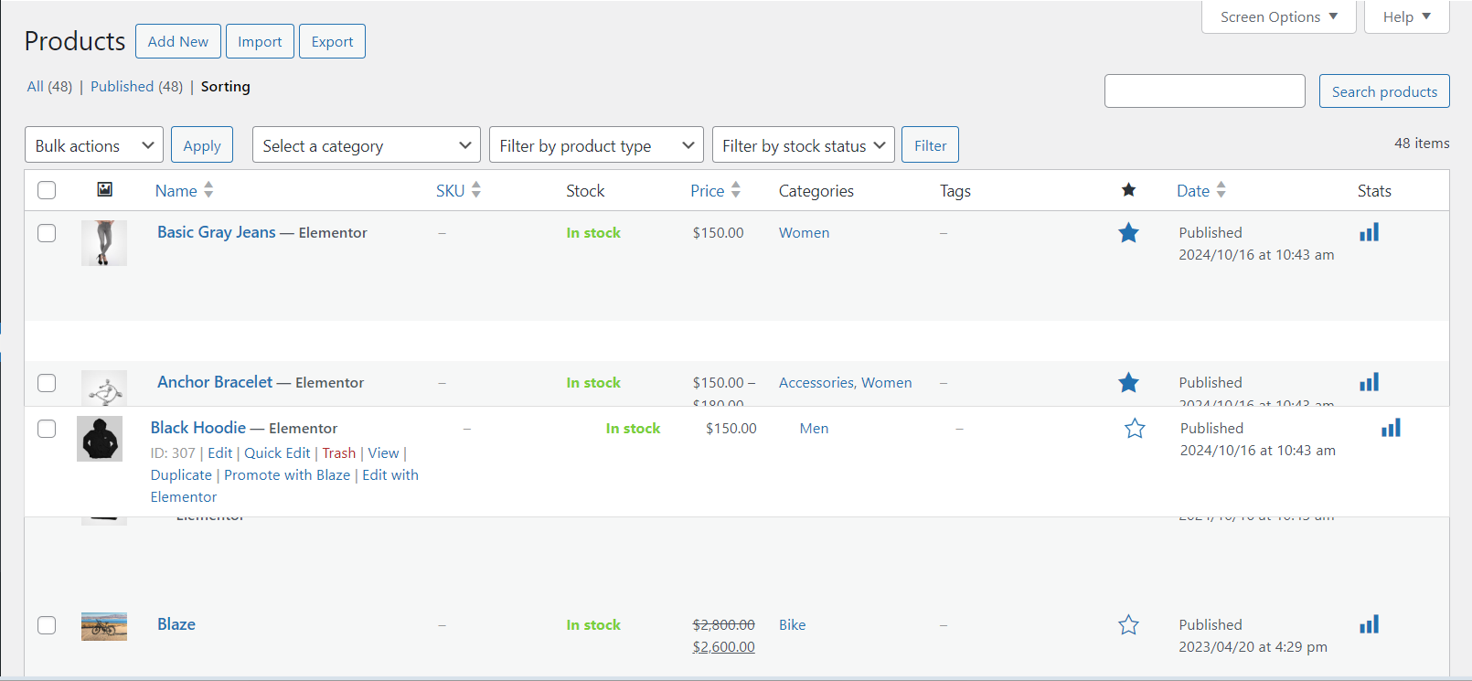Tick the select-all products checkbox
The height and width of the screenshot is (681, 1472).
coord(47,190)
